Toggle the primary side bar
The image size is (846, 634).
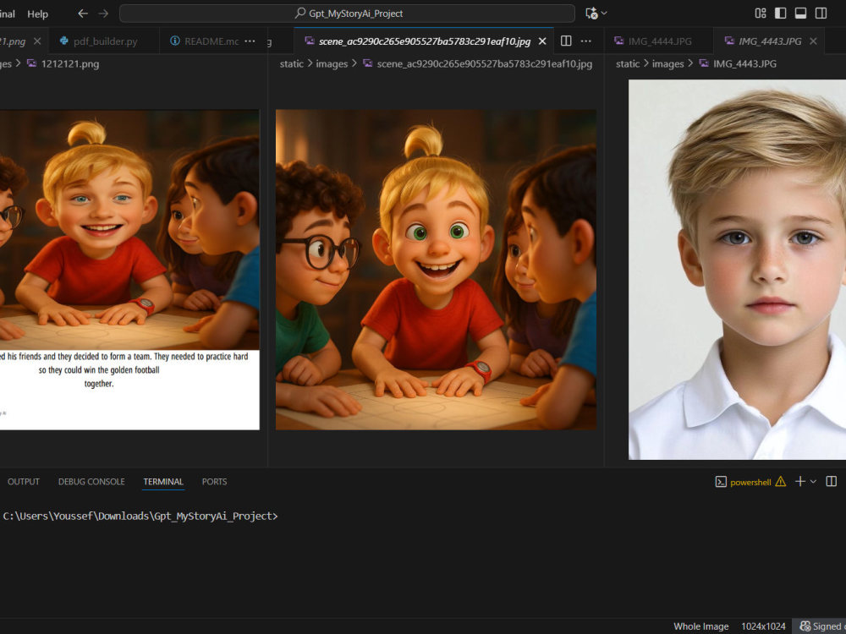(780, 14)
